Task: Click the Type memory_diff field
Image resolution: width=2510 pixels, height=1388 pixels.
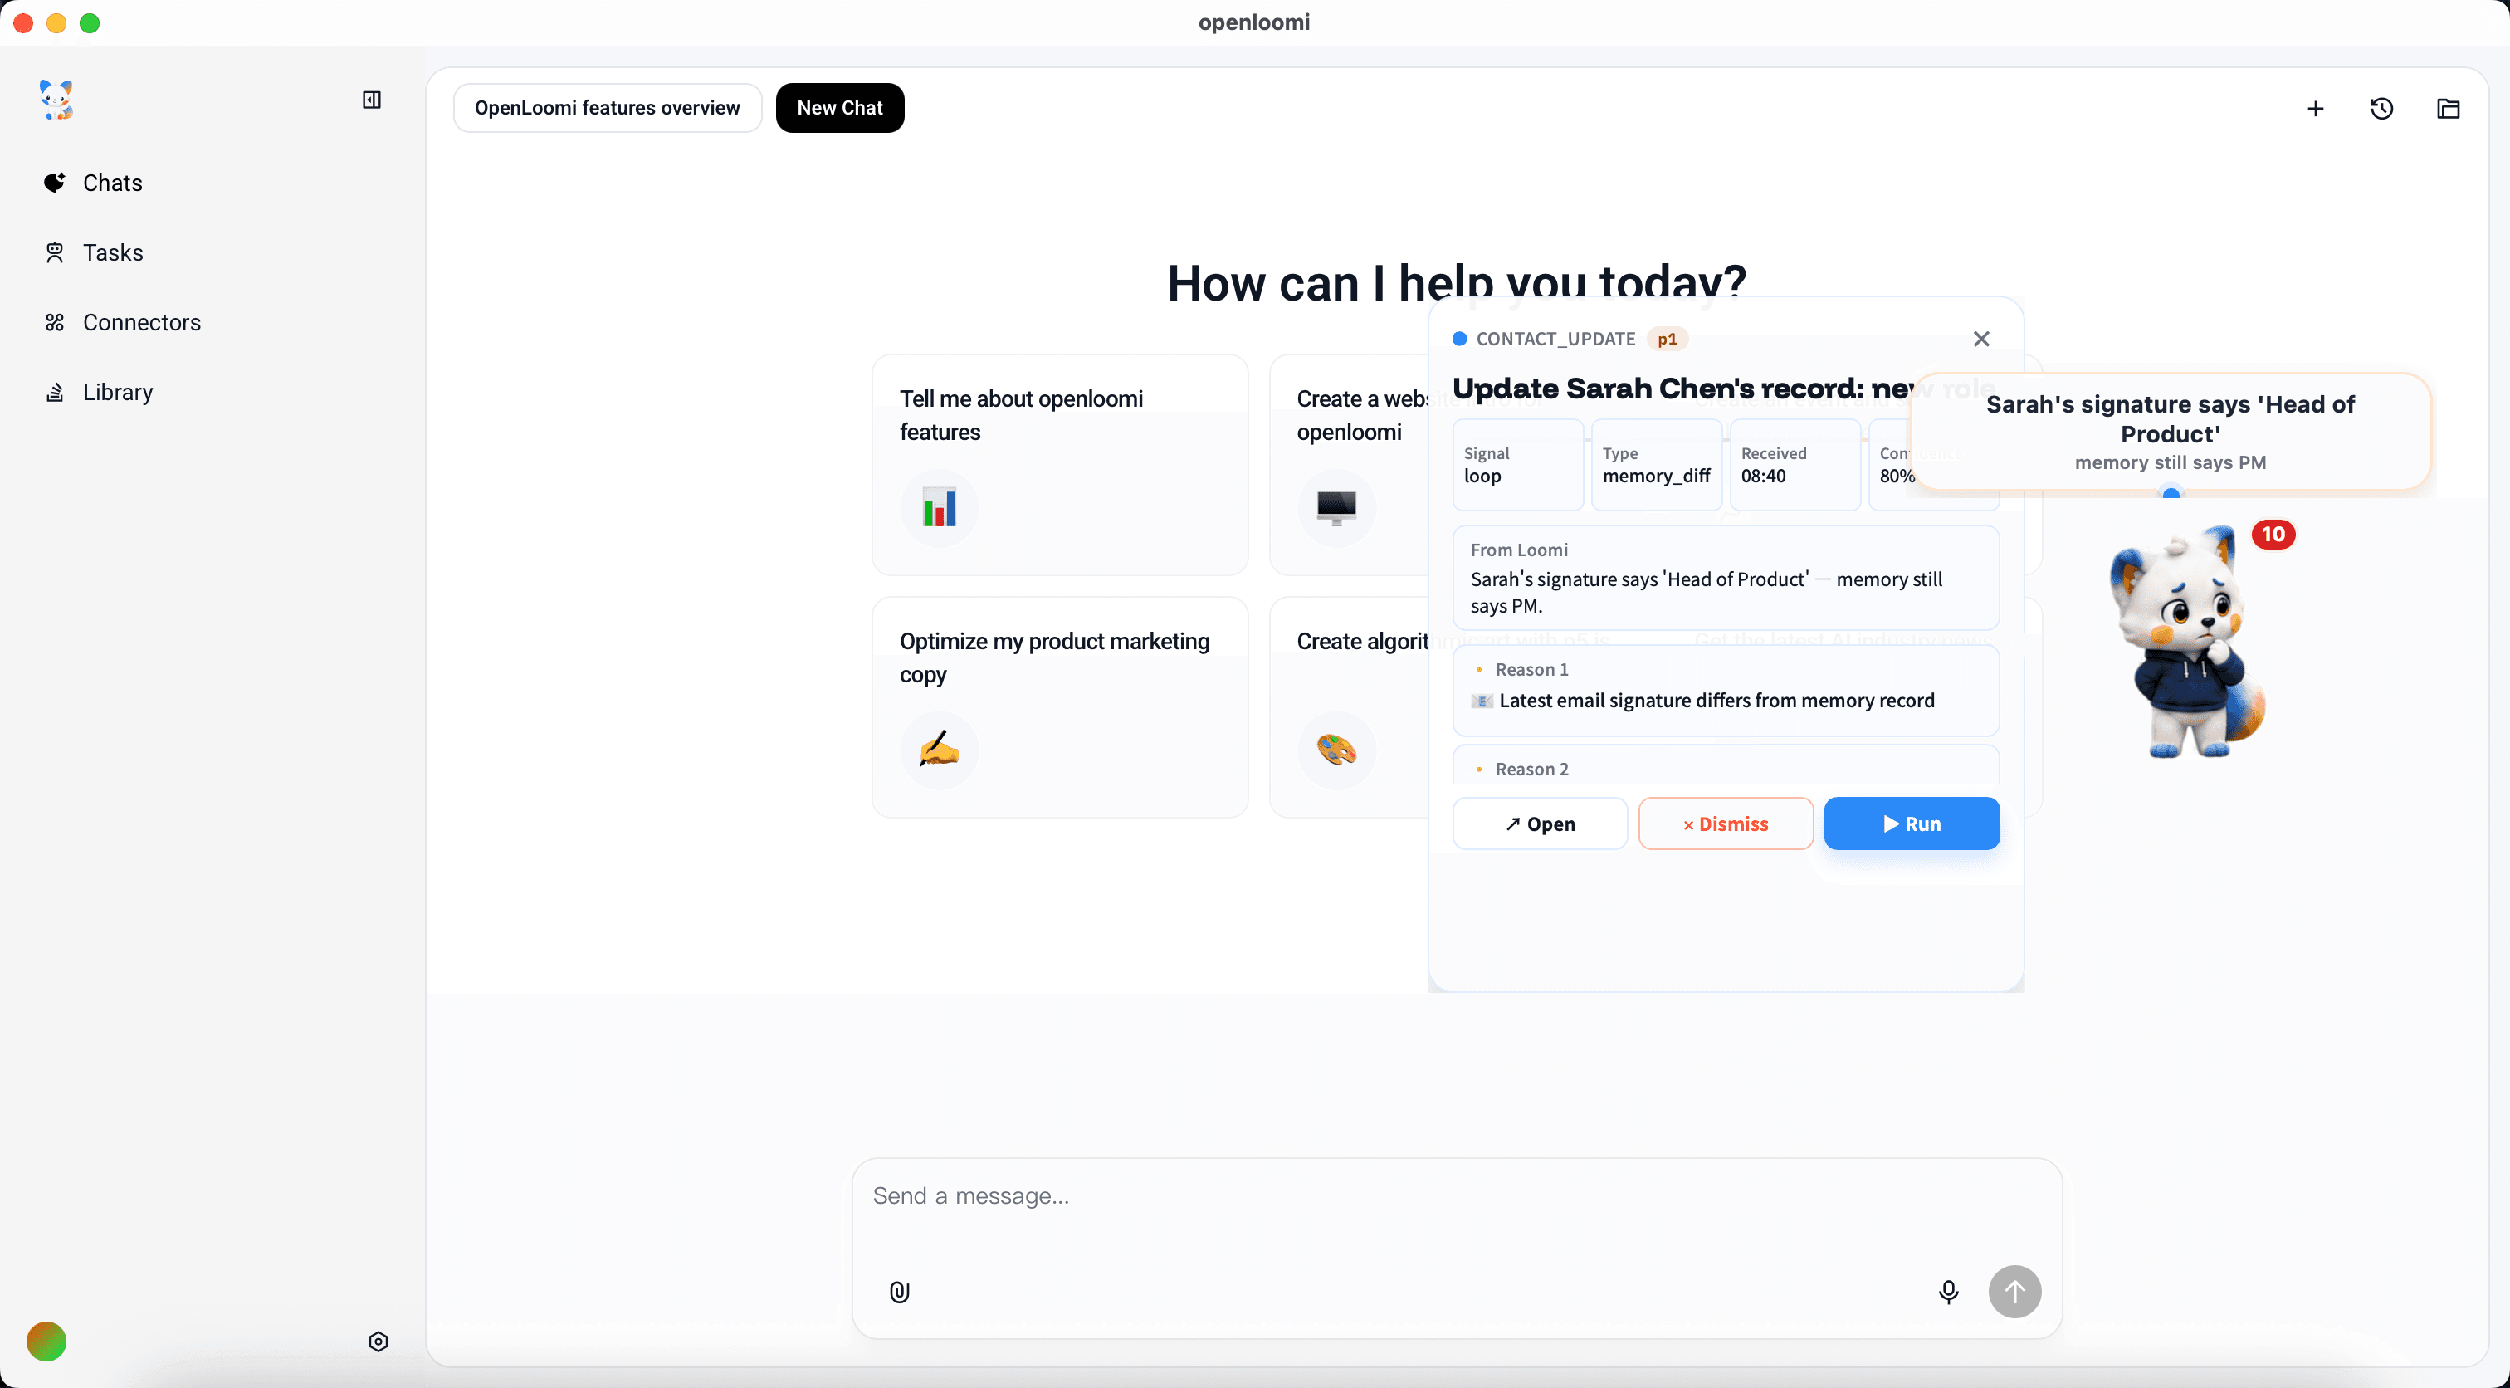Action: tap(1657, 465)
